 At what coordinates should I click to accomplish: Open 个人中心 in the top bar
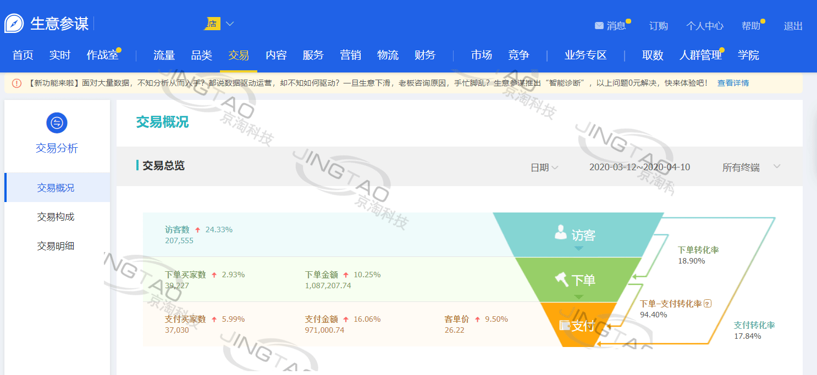[x=704, y=26]
